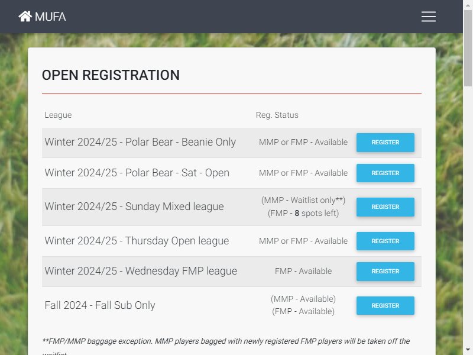Open Winter 2024/25 Polar Bear Beanie Only league
The height and width of the screenshot is (355, 473).
140,142
